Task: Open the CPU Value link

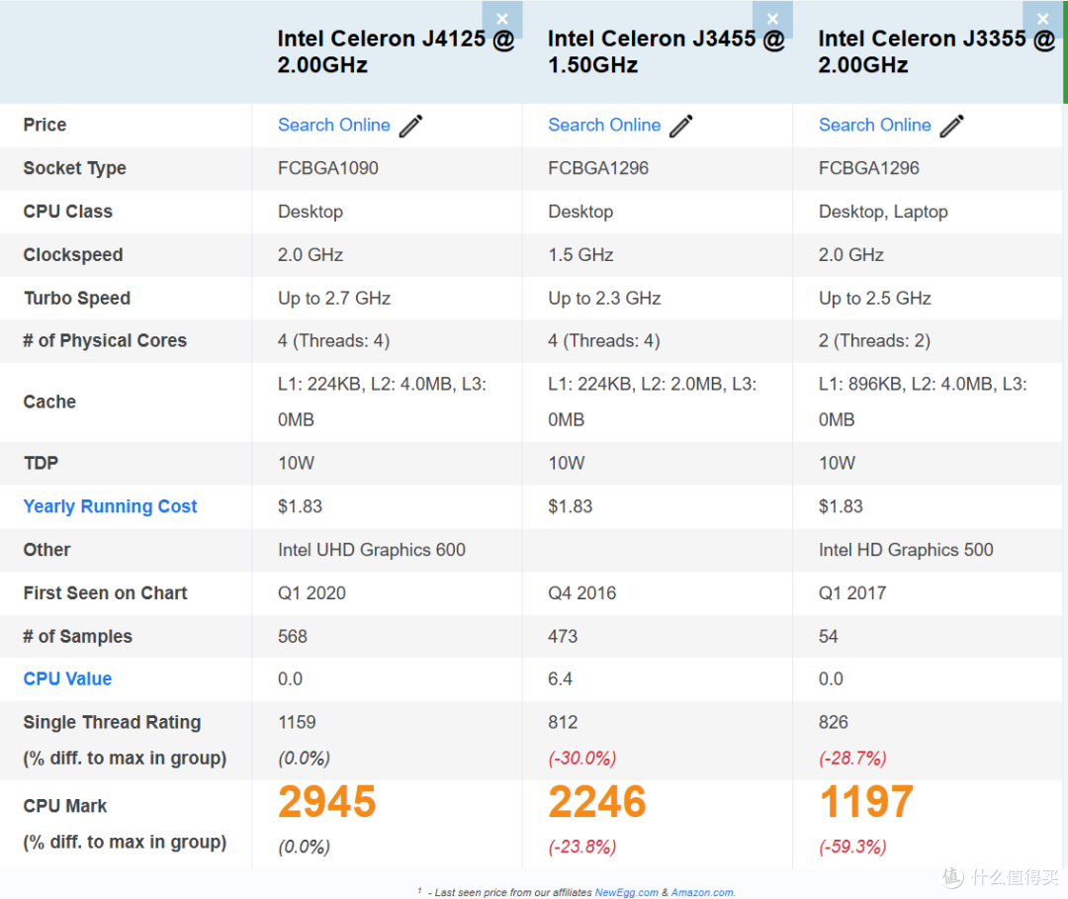Action: click(67, 679)
